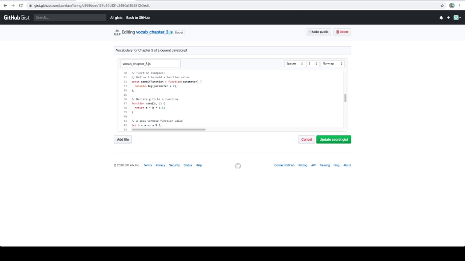The width and height of the screenshot is (465, 261).
Task: Open Contact GitHub footer link
Action: tap(284, 165)
